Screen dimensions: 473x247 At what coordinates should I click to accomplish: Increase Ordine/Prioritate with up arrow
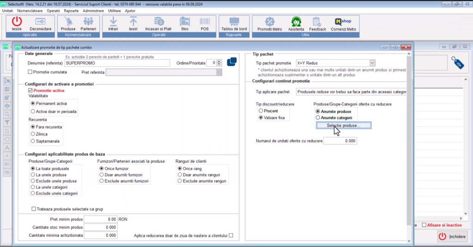(x=219, y=62)
